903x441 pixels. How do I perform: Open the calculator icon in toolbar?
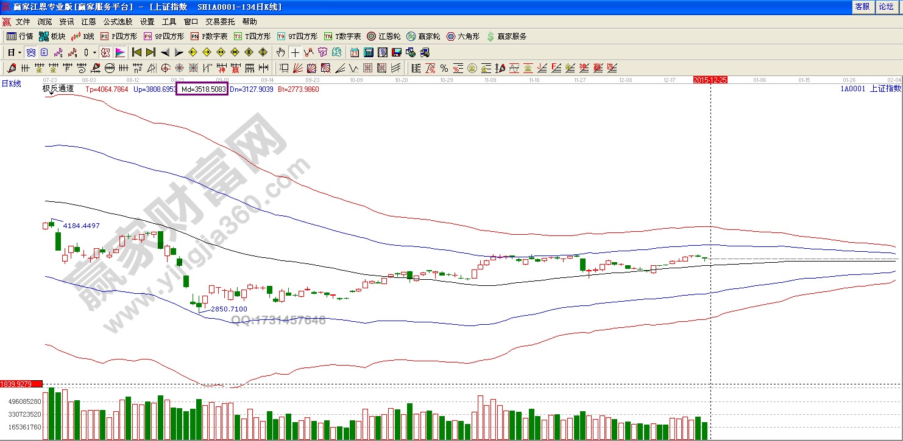(369, 52)
